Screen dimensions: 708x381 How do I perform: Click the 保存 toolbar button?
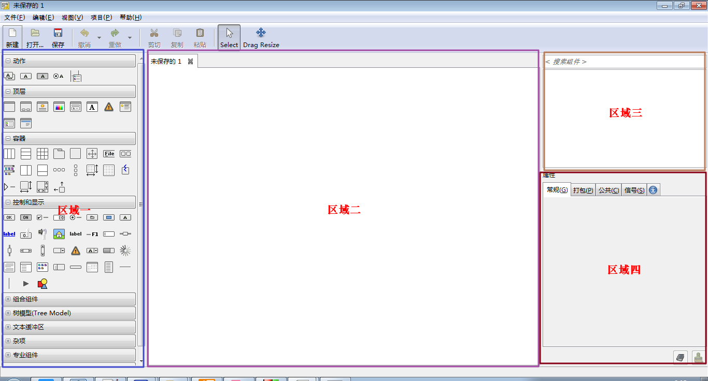(x=58, y=38)
